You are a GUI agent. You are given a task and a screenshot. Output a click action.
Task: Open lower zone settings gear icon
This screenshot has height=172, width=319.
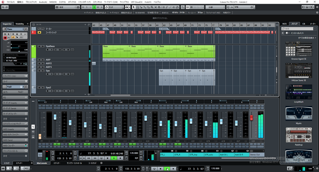(x=101, y=163)
